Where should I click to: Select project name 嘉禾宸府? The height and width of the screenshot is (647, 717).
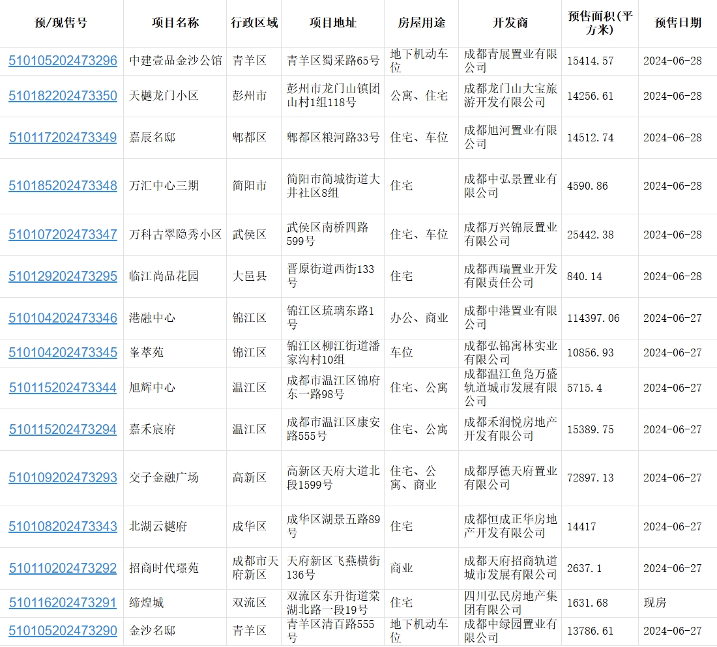tap(152, 429)
